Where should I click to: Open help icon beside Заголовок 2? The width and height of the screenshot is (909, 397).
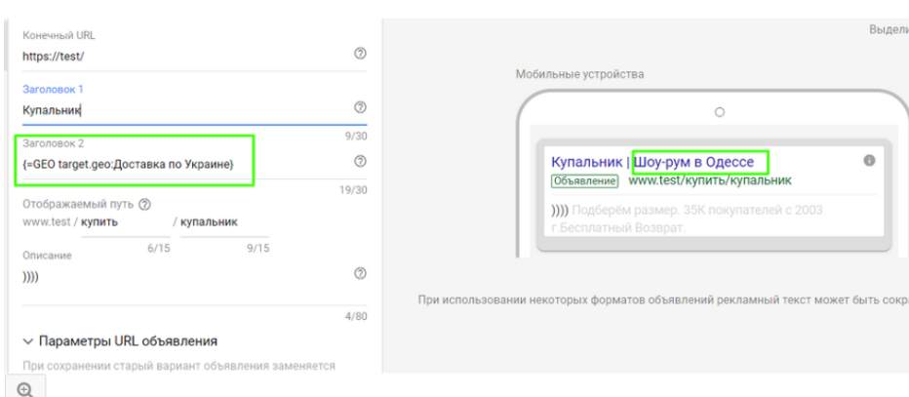360,161
